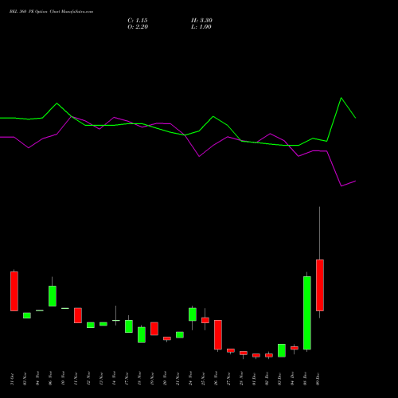
Task: Click the close value 'C: 1.15'
Action: [x=138, y=21]
